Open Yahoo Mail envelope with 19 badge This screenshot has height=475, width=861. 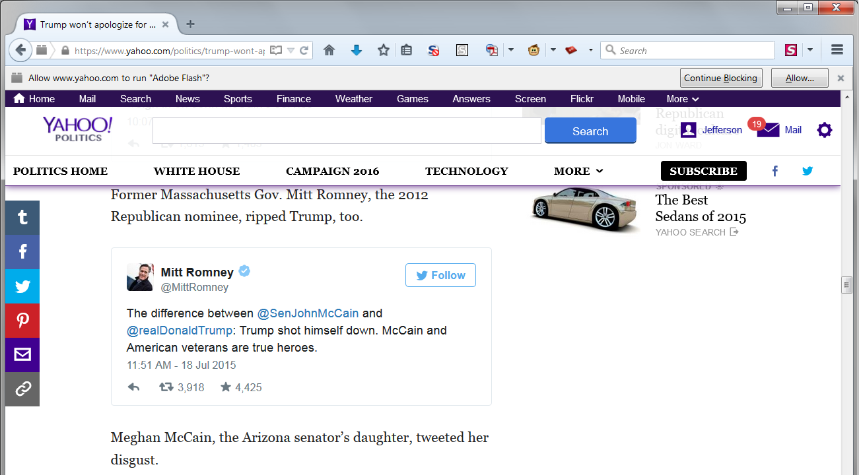768,129
